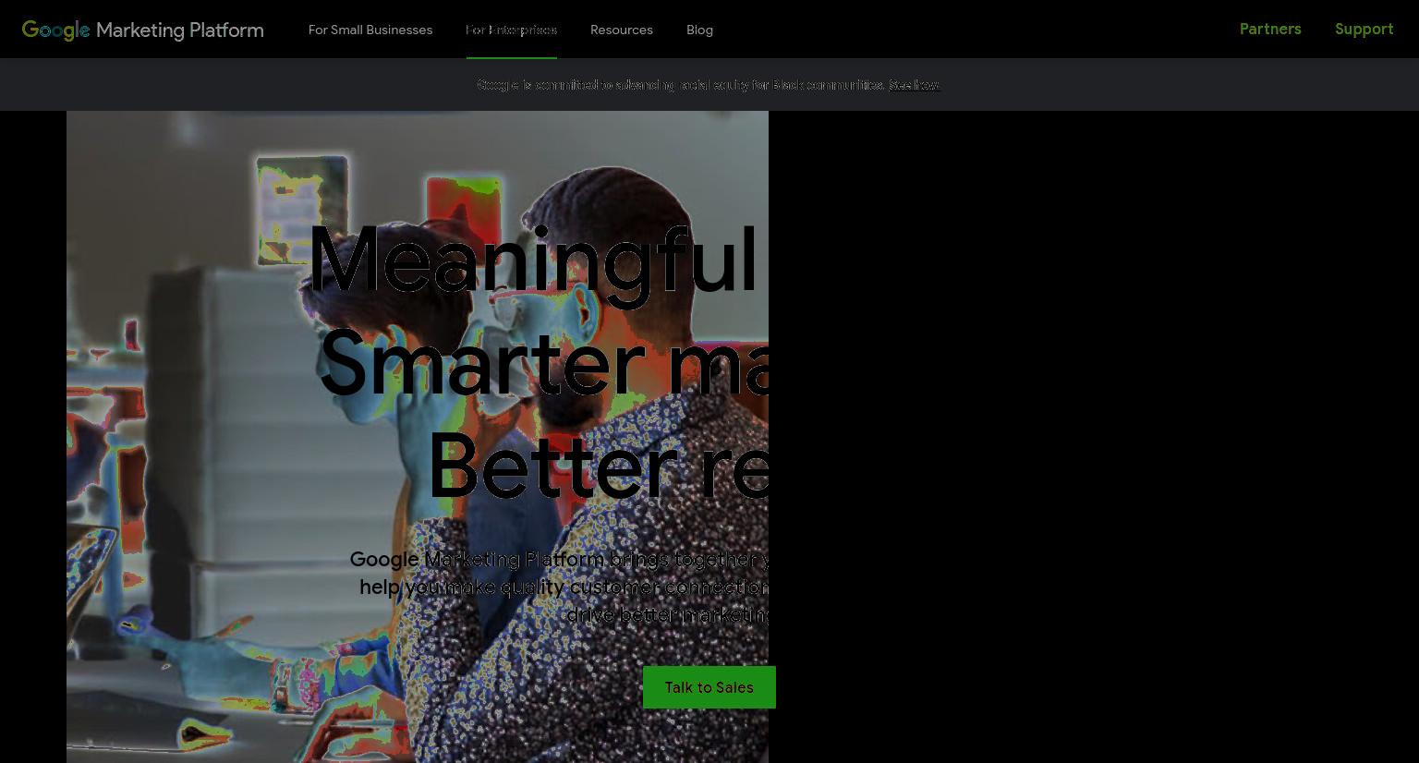Screen dimensions: 1419x763
Task: Click the "help you make quality customer" line
Action: pos(564,587)
